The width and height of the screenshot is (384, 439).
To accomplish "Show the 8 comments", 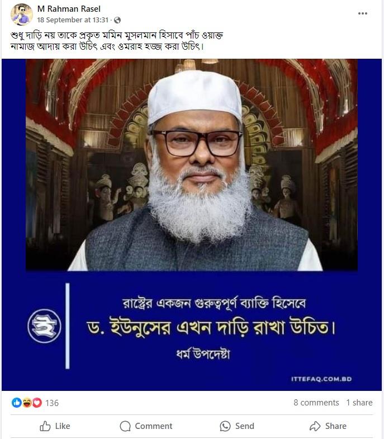I will click(x=316, y=403).
